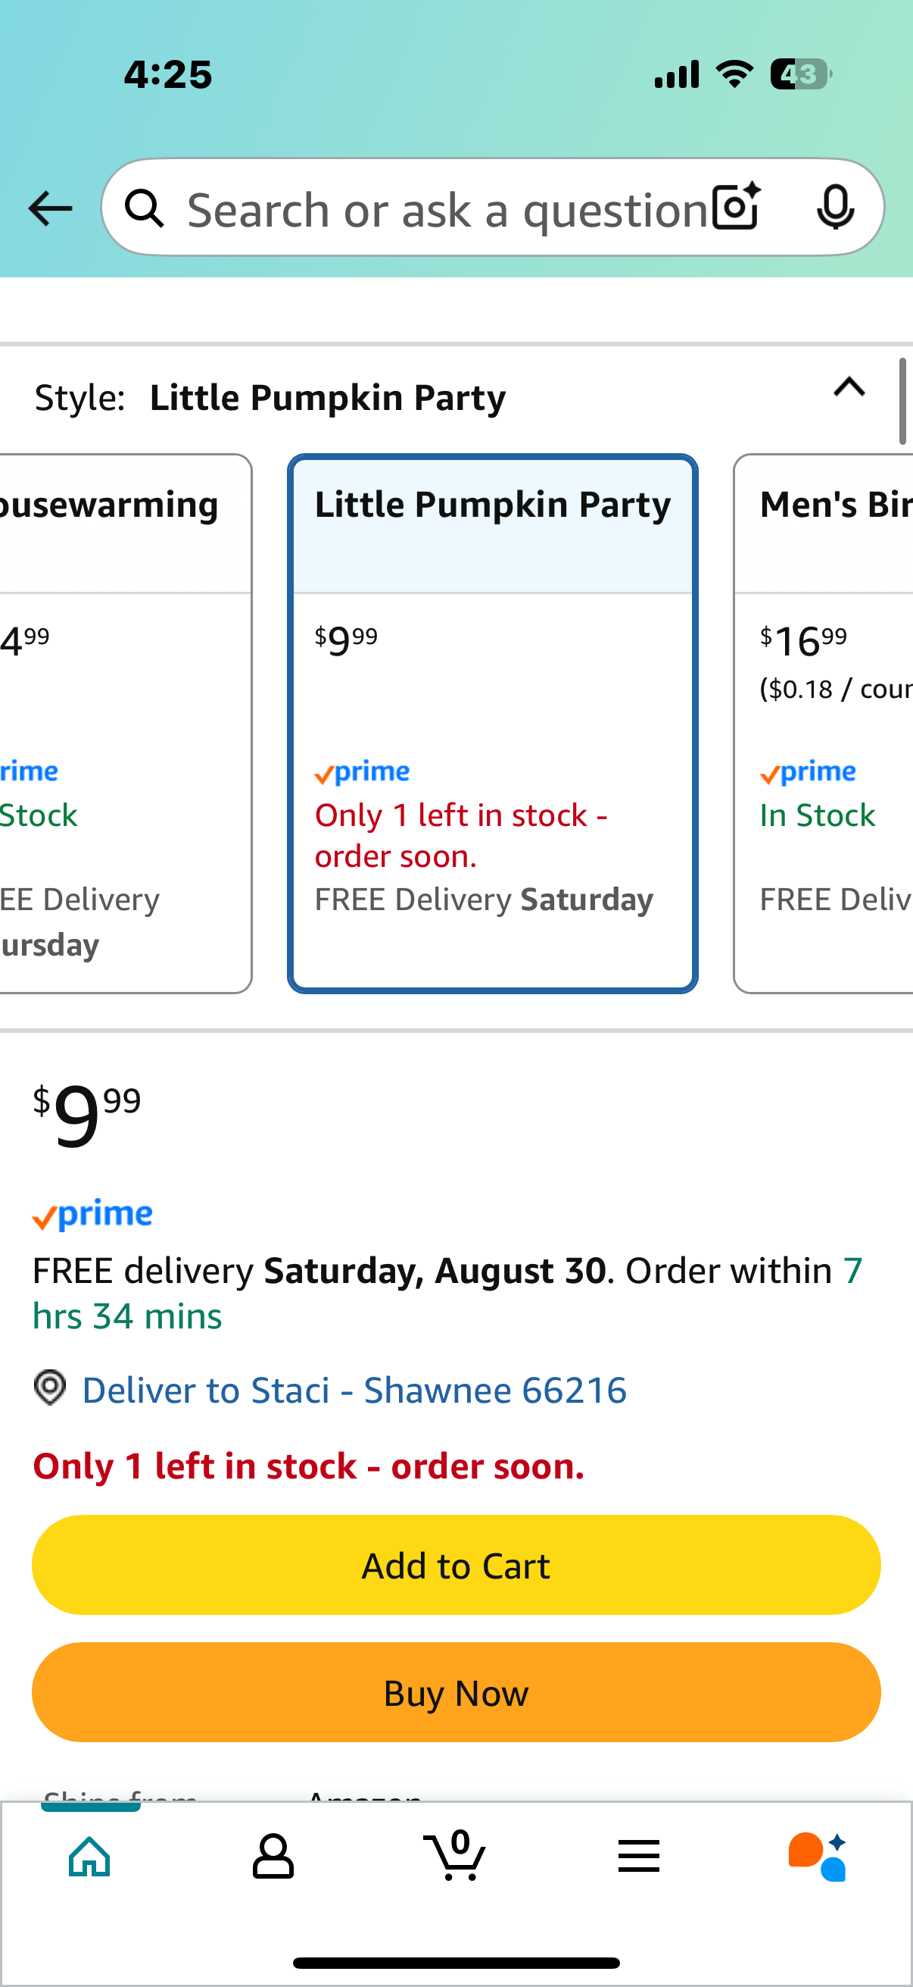
Task: Tap the back arrow icon
Action: point(50,208)
